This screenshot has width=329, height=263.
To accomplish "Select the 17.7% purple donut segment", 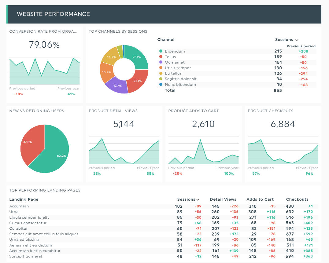I will tap(117, 86).
